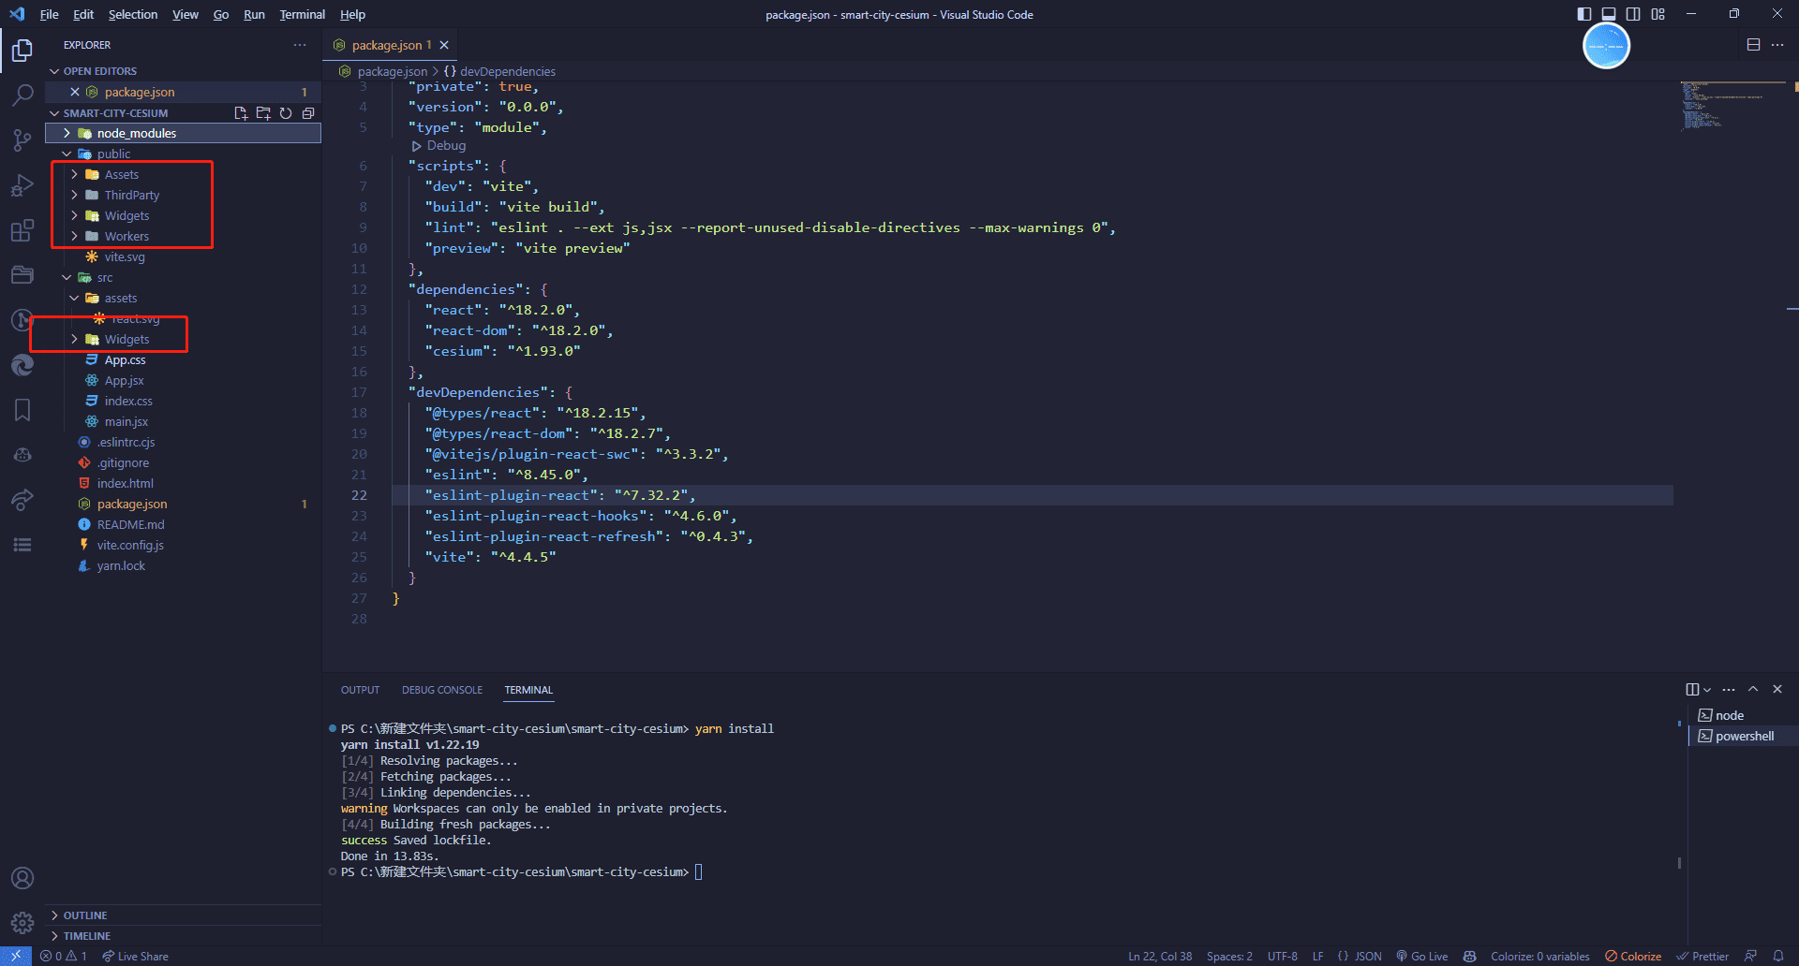Maximize the terminal panel size

[x=1753, y=690]
